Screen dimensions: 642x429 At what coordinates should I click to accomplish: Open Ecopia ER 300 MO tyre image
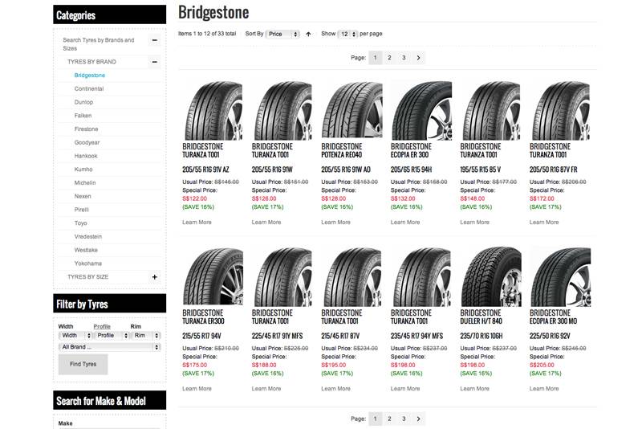coord(560,277)
